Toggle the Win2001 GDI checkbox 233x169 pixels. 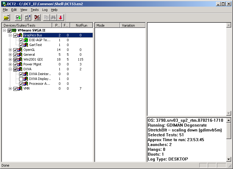click(x=15, y=60)
